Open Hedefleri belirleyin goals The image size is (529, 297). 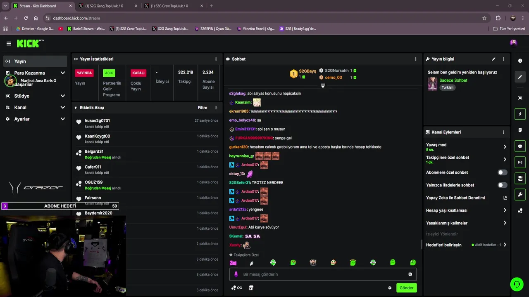[466, 245]
